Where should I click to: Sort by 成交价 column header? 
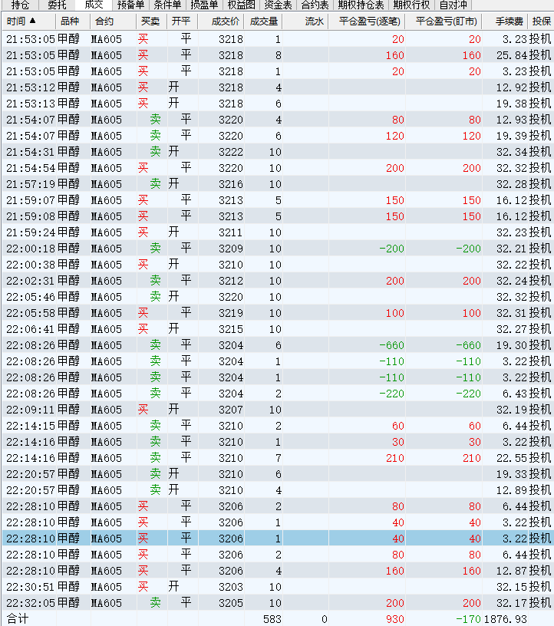[221, 21]
